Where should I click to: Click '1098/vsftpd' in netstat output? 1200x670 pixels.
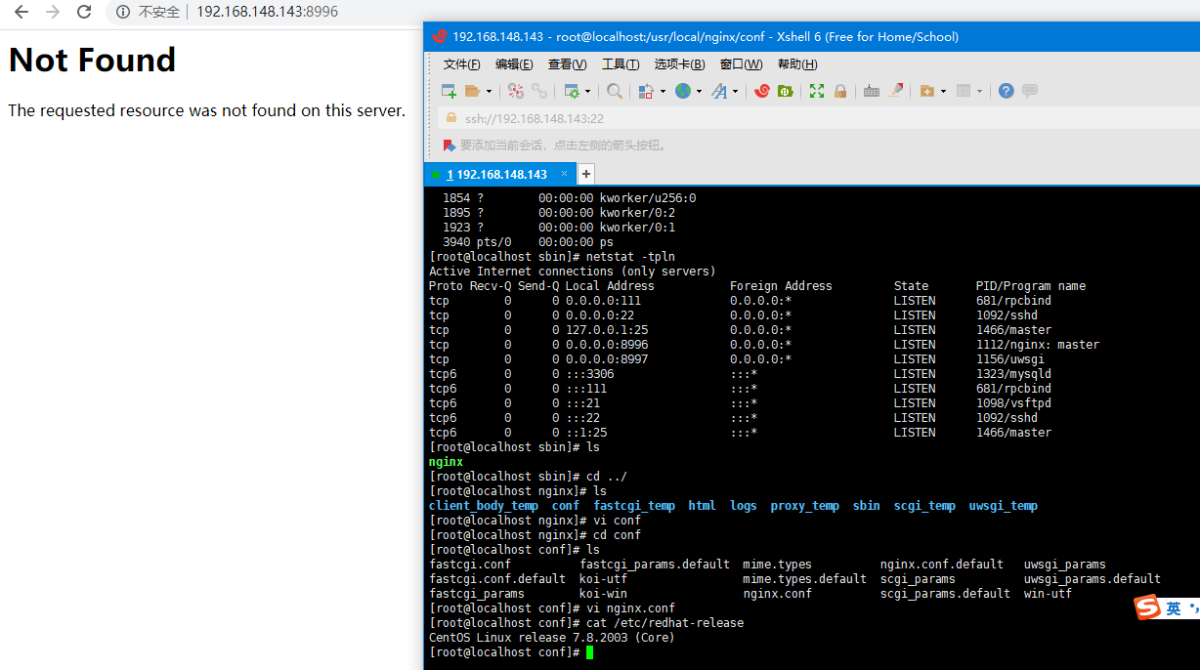[x=1013, y=403]
